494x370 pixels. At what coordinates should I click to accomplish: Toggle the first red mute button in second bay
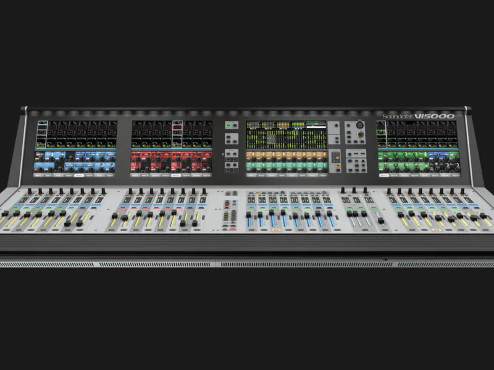[122, 208]
